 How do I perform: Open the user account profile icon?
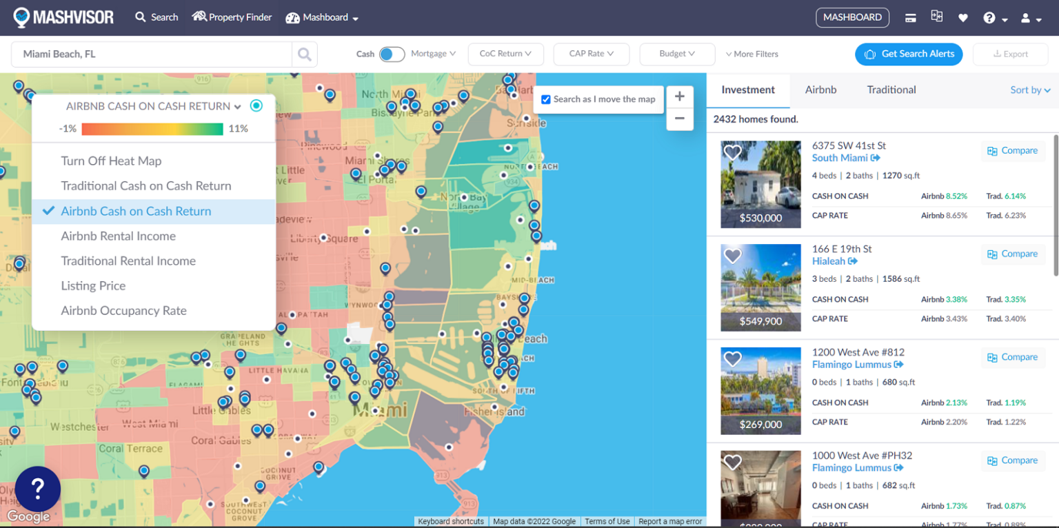pos(1026,18)
